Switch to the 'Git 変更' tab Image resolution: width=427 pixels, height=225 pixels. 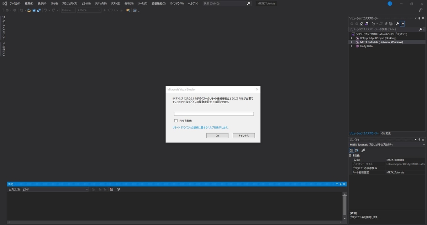click(x=386, y=133)
